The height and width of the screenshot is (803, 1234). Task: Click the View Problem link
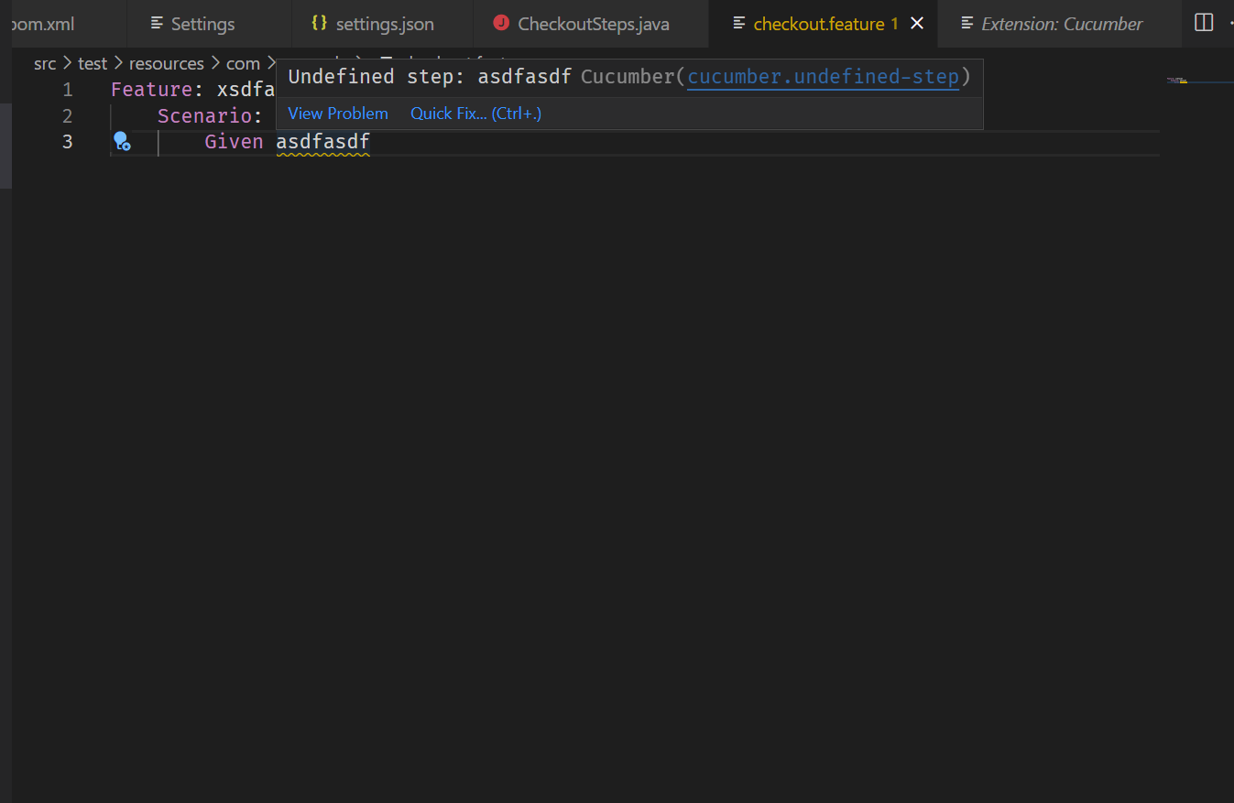click(338, 114)
